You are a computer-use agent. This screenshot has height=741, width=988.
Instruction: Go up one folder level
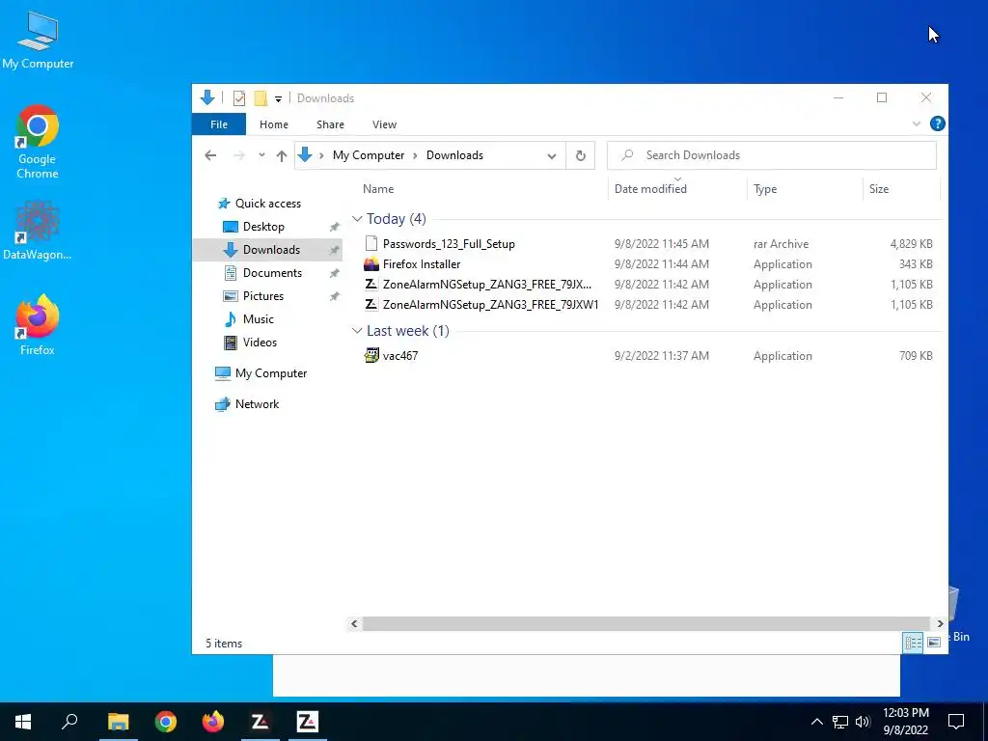[282, 155]
